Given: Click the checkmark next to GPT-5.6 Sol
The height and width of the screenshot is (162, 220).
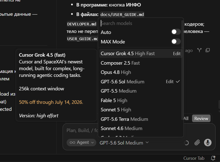Looking at the screenshot, I should coord(178,81).
